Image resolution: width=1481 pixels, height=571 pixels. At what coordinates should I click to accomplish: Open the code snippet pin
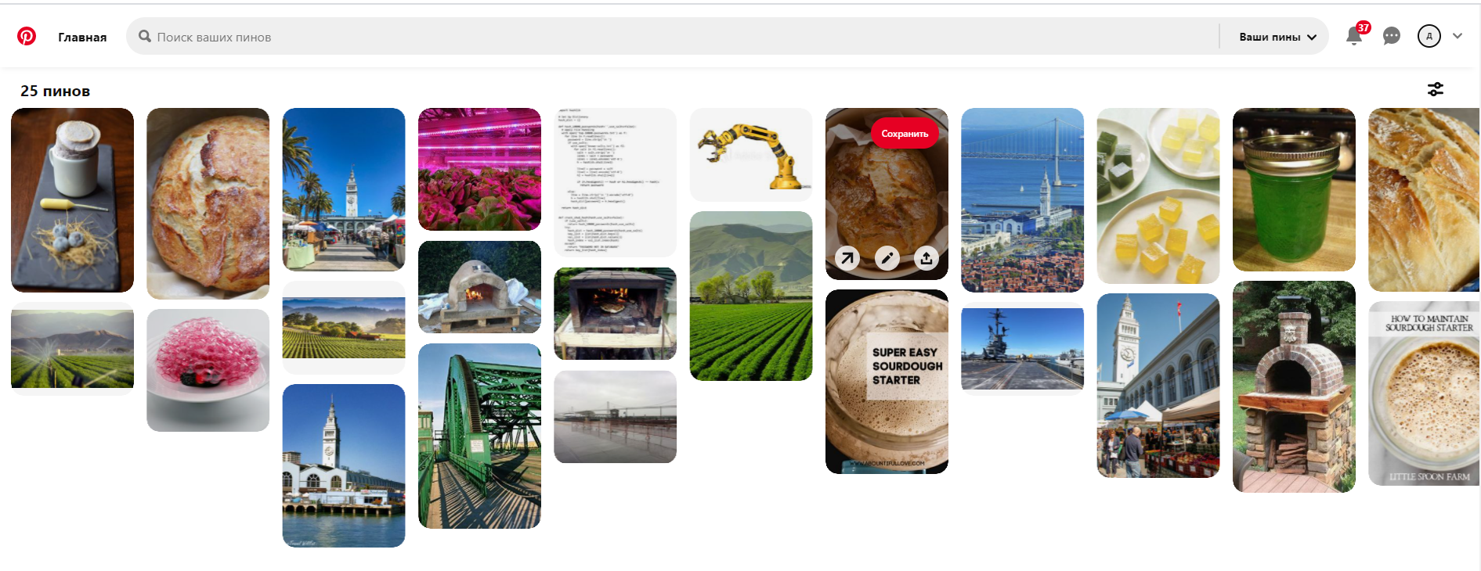(615, 182)
